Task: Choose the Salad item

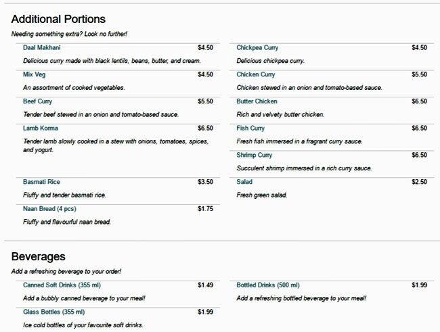Action: click(244, 182)
